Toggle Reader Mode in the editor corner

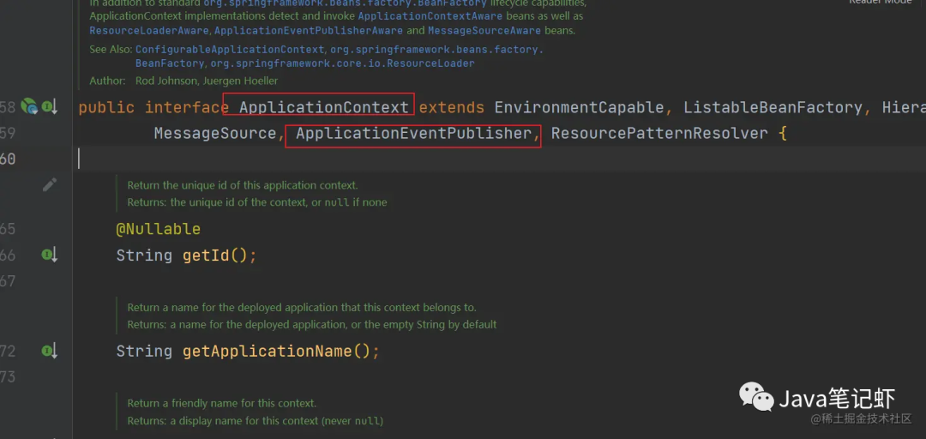point(880,3)
